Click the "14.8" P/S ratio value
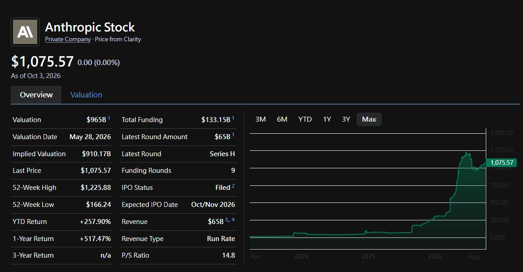Screen dimensions: 523x272 (x=228, y=255)
